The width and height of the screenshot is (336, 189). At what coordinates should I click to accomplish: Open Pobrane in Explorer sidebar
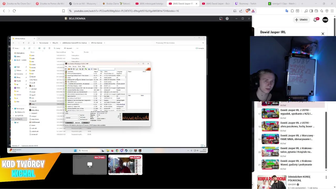pyautogui.click(x=19, y=70)
